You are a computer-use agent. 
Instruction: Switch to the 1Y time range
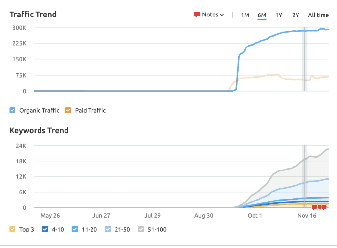click(279, 15)
